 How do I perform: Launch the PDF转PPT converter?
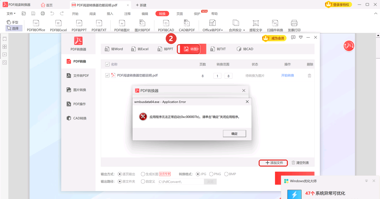tap(79, 26)
